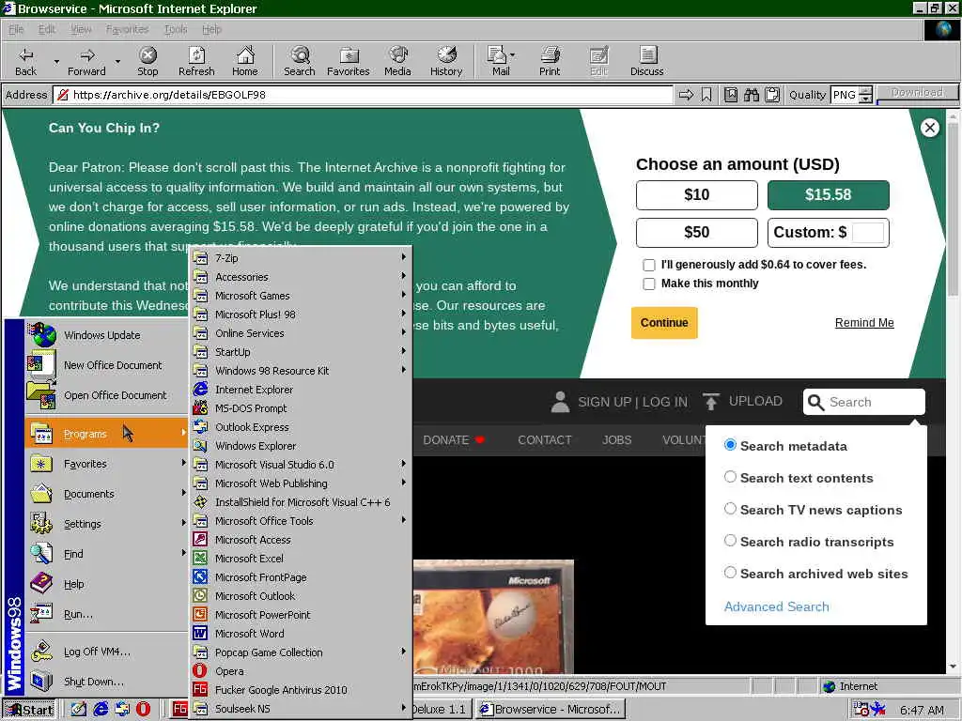Click the yellow Continue button
Image resolution: width=962 pixels, height=721 pixels.
click(x=664, y=323)
